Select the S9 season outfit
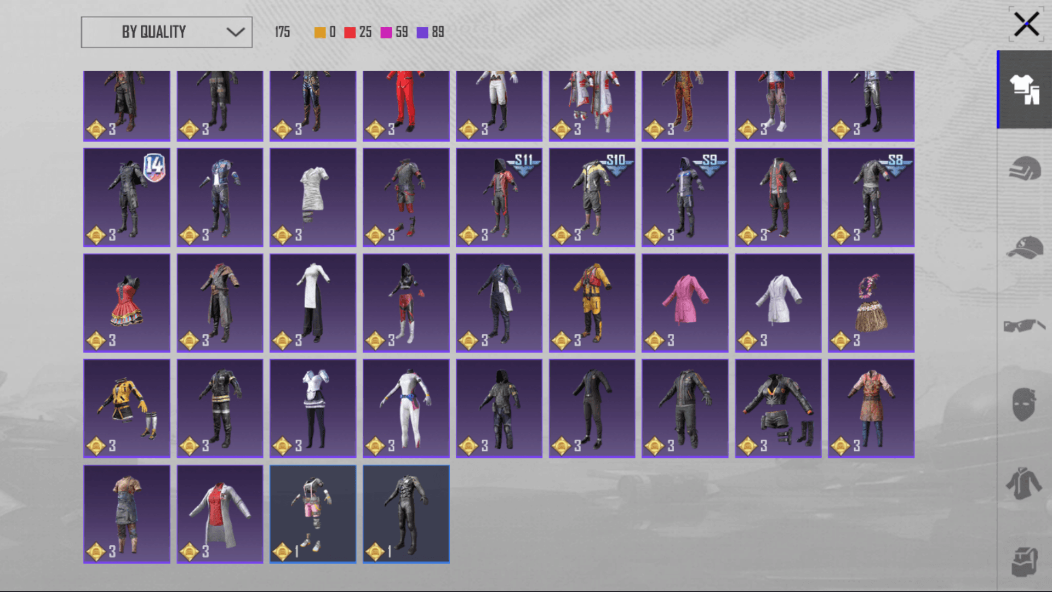 point(685,197)
